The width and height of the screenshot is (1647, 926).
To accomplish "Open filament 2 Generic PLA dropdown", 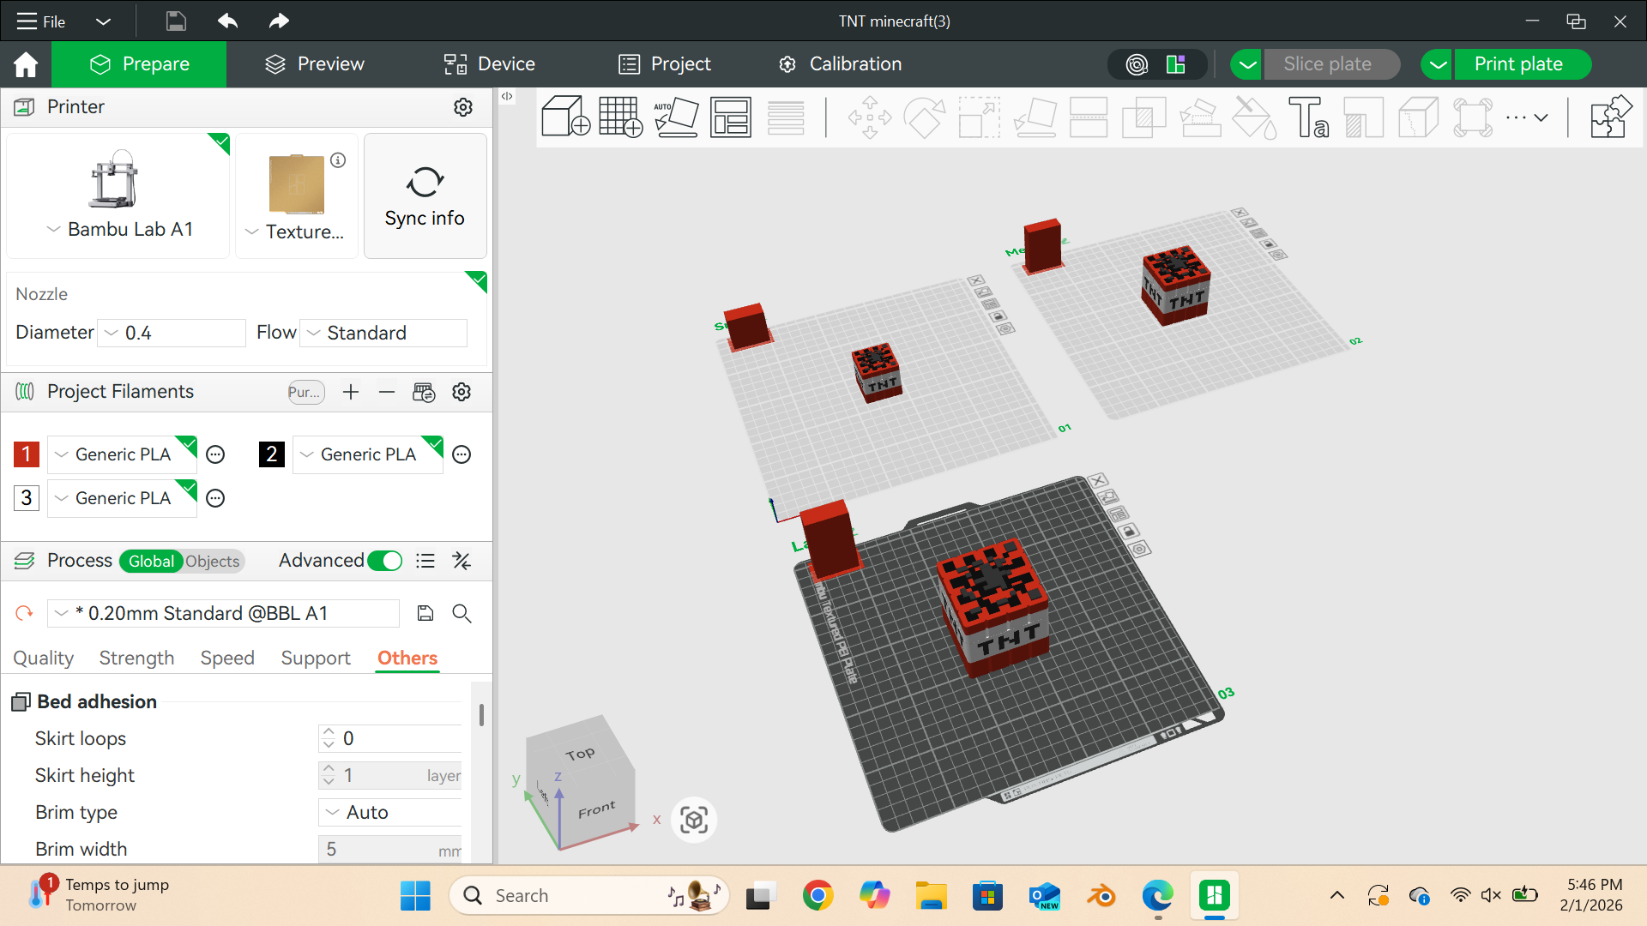I will pyautogui.click(x=368, y=454).
